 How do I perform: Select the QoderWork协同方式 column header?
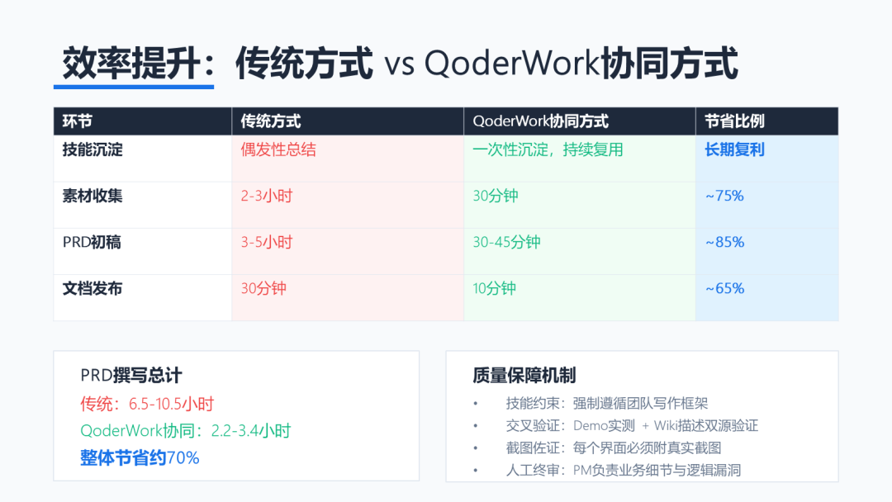click(x=580, y=121)
